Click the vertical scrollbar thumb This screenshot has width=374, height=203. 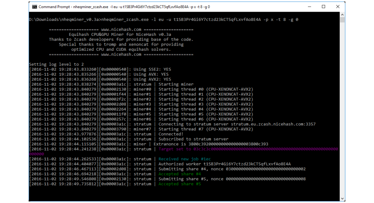342,20
